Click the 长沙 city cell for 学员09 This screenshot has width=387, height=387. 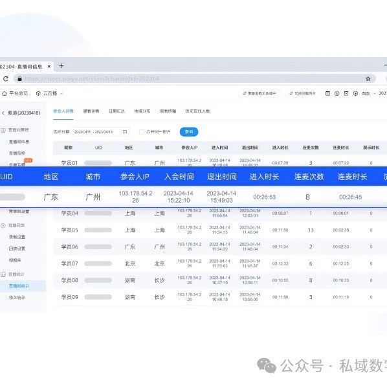tap(159, 297)
